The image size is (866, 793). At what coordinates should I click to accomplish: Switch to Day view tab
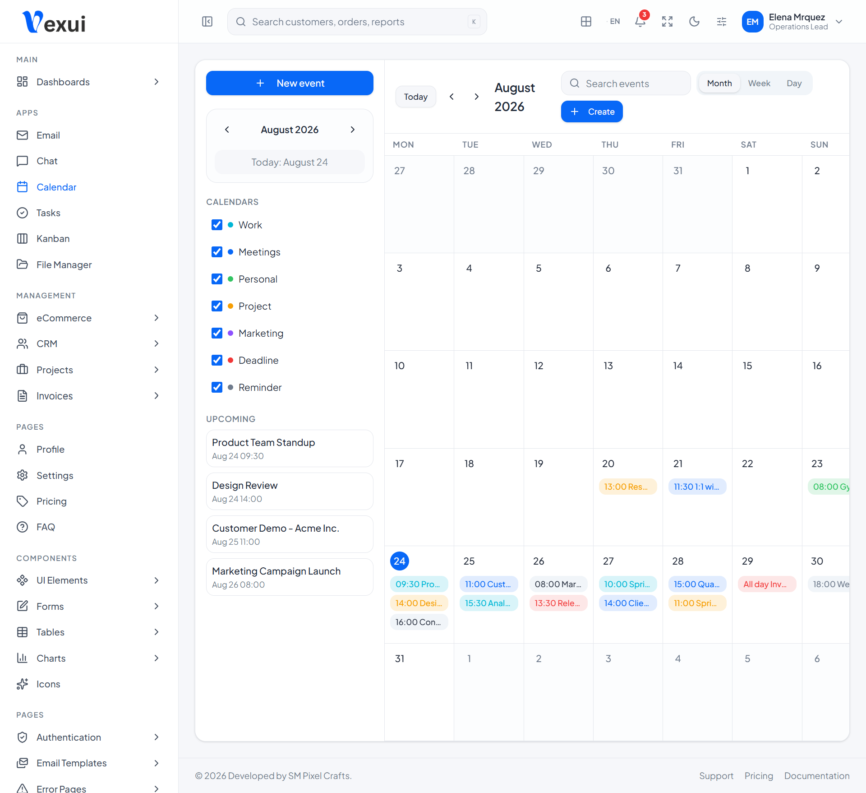(x=794, y=83)
